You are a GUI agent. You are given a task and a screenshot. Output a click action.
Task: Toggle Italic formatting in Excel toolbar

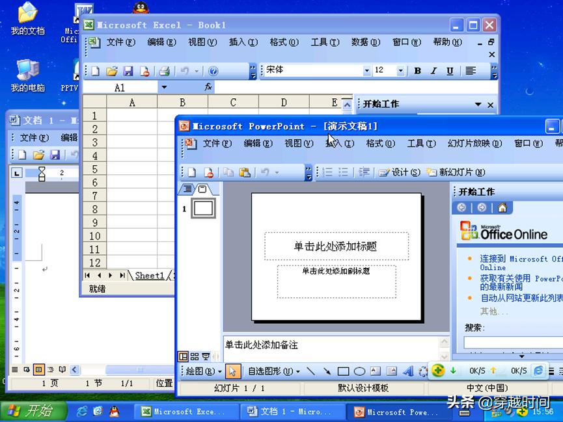433,70
